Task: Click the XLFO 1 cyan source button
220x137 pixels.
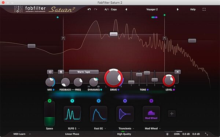Action: pos(72,101)
